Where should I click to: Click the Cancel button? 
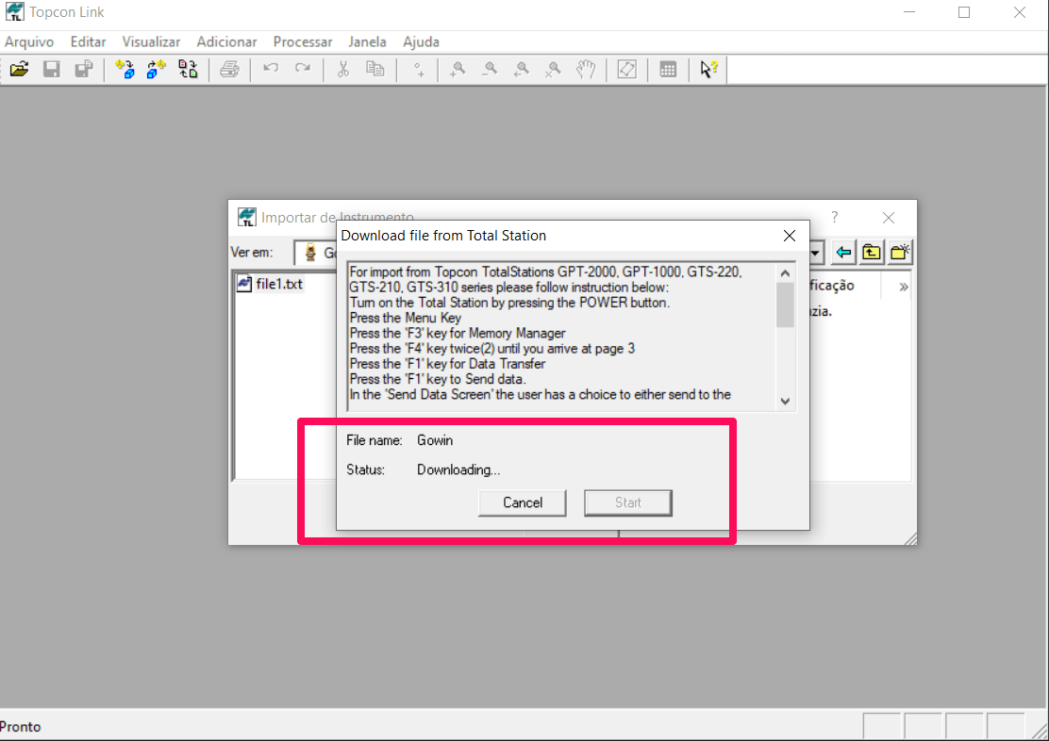(523, 502)
